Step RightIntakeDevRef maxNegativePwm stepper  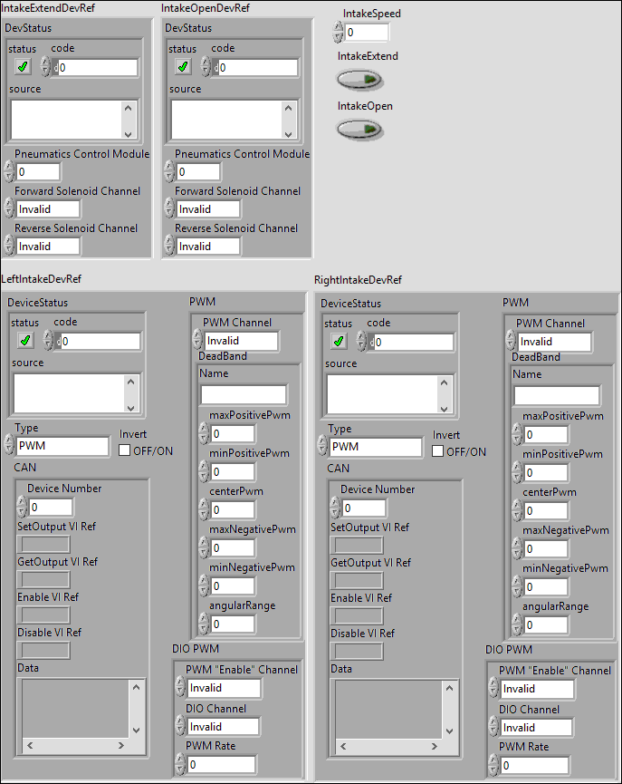(x=517, y=548)
